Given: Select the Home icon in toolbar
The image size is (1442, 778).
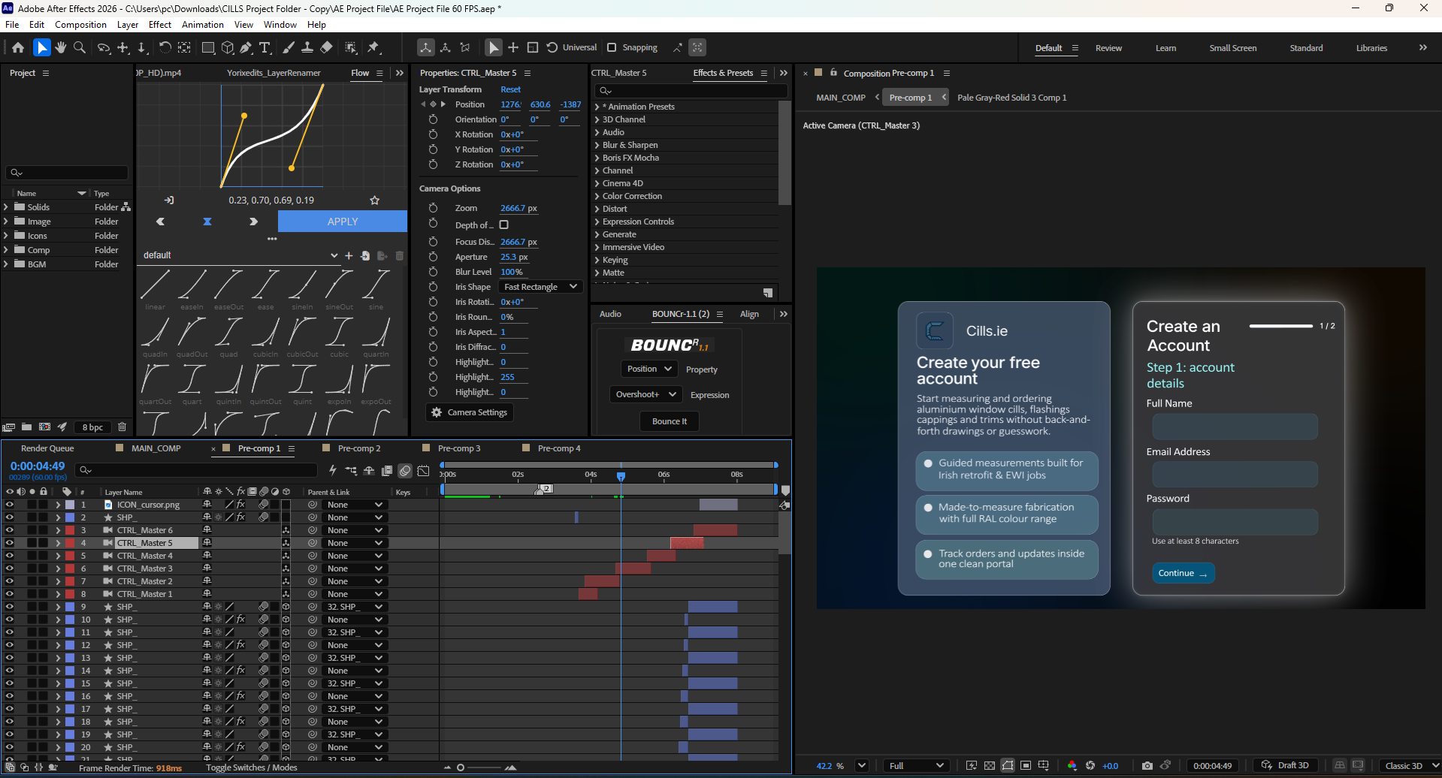Looking at the screenshot, I should point(18,47).
